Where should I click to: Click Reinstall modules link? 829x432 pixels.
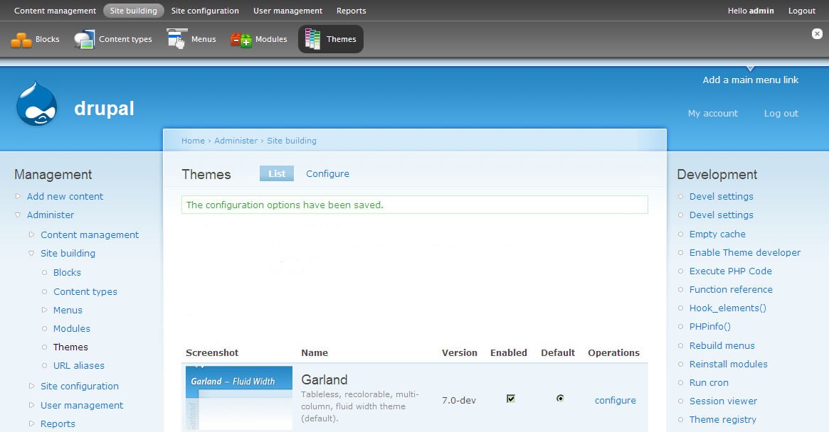pyautogui.click(x=728, y=364)
